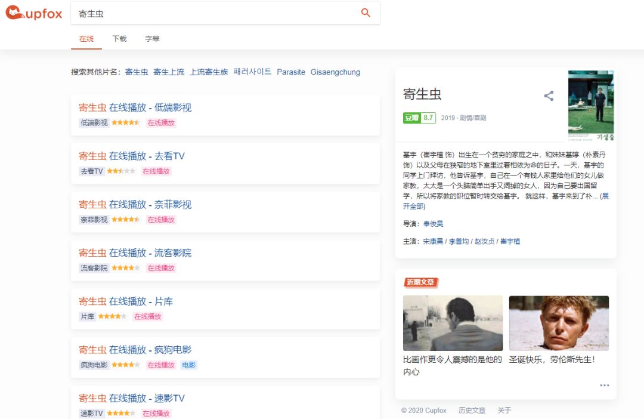Image resolution: width=644 pixels, height=419 pixels.
Task: Open actor 宋康昊 link
Action: coord(434,241)
